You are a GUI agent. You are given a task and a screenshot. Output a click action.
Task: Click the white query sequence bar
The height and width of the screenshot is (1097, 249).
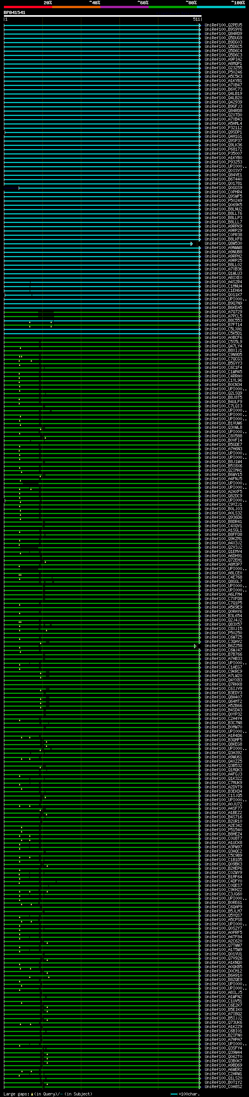point(103,16)
